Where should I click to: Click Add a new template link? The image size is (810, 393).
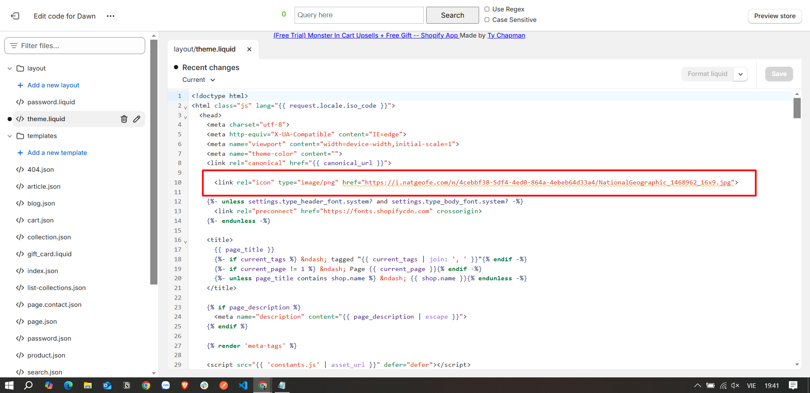[x=57, y=153]
